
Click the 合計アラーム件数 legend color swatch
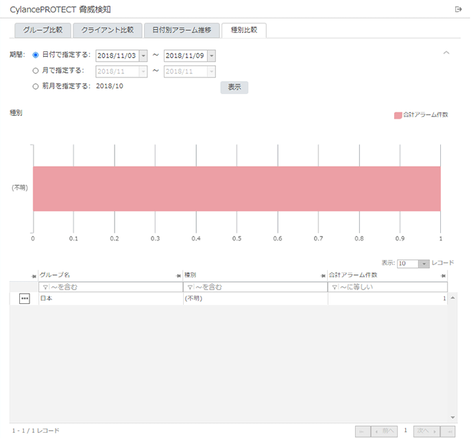pos(398,115)
